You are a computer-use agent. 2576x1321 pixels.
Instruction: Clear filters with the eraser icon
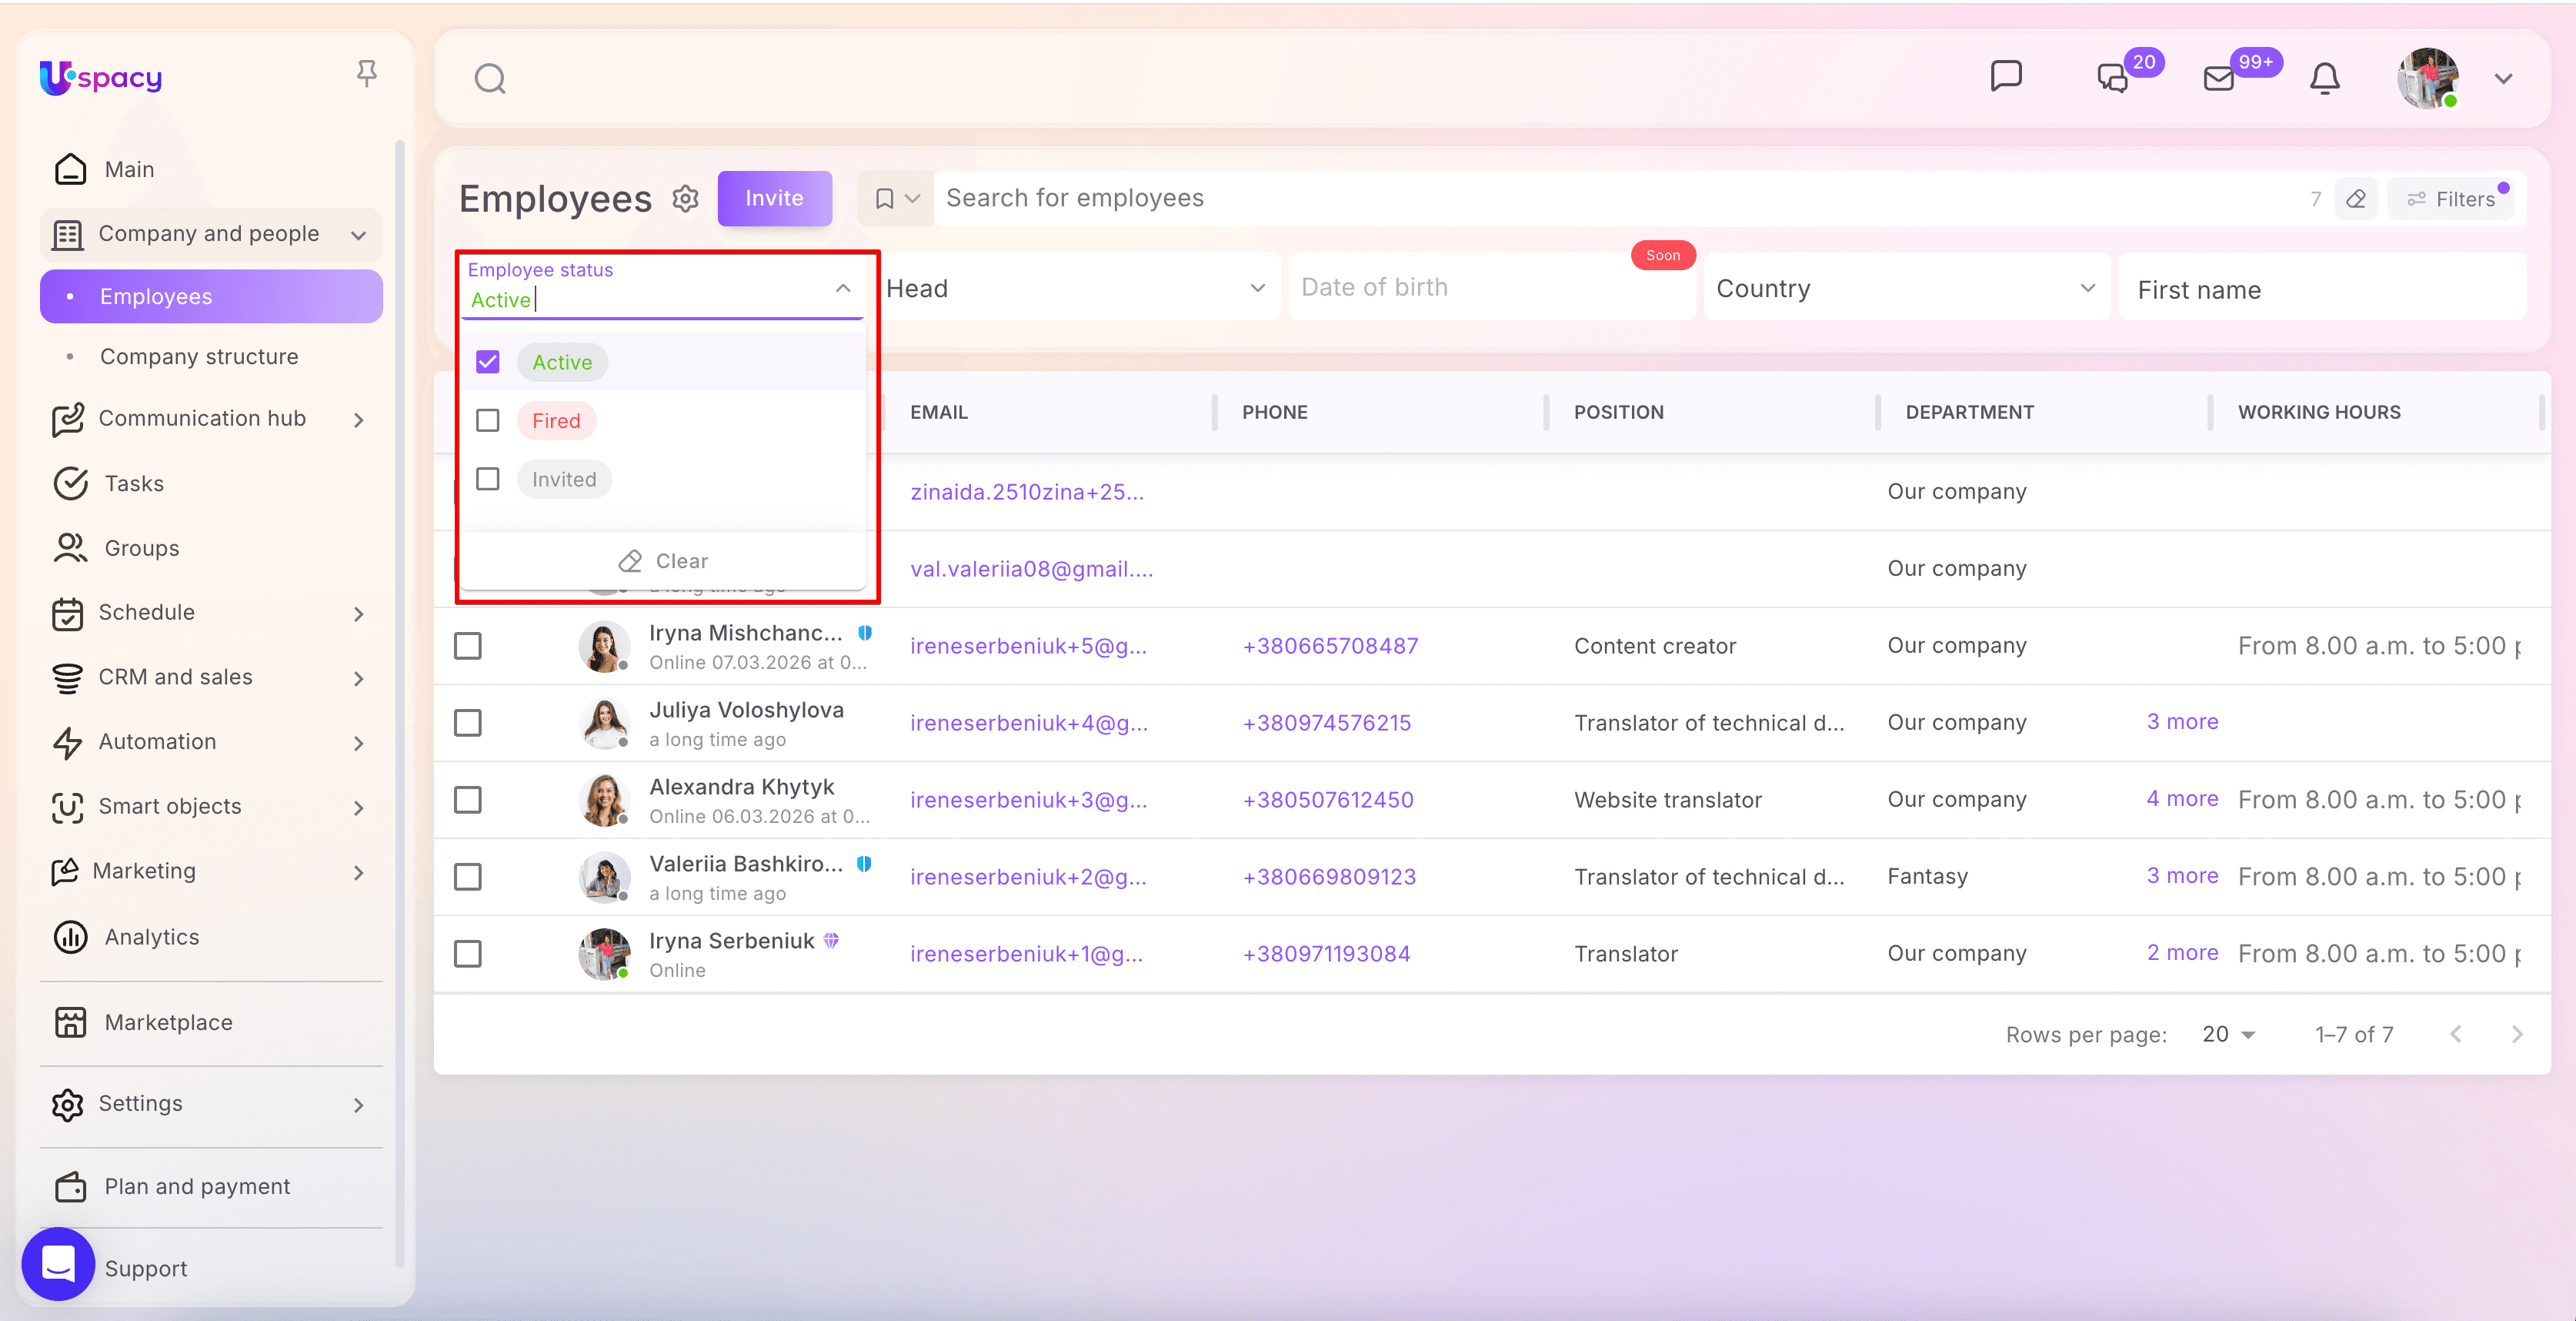pos(2356,199)
